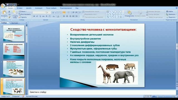Apply bold (Ж) formatting
The image size is (178, 100).
click(34, 16)
